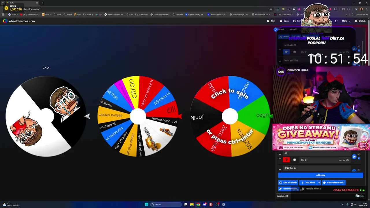Decrease the weight of 'čili' entry
The image size is (370, 208).
point(340,160)
